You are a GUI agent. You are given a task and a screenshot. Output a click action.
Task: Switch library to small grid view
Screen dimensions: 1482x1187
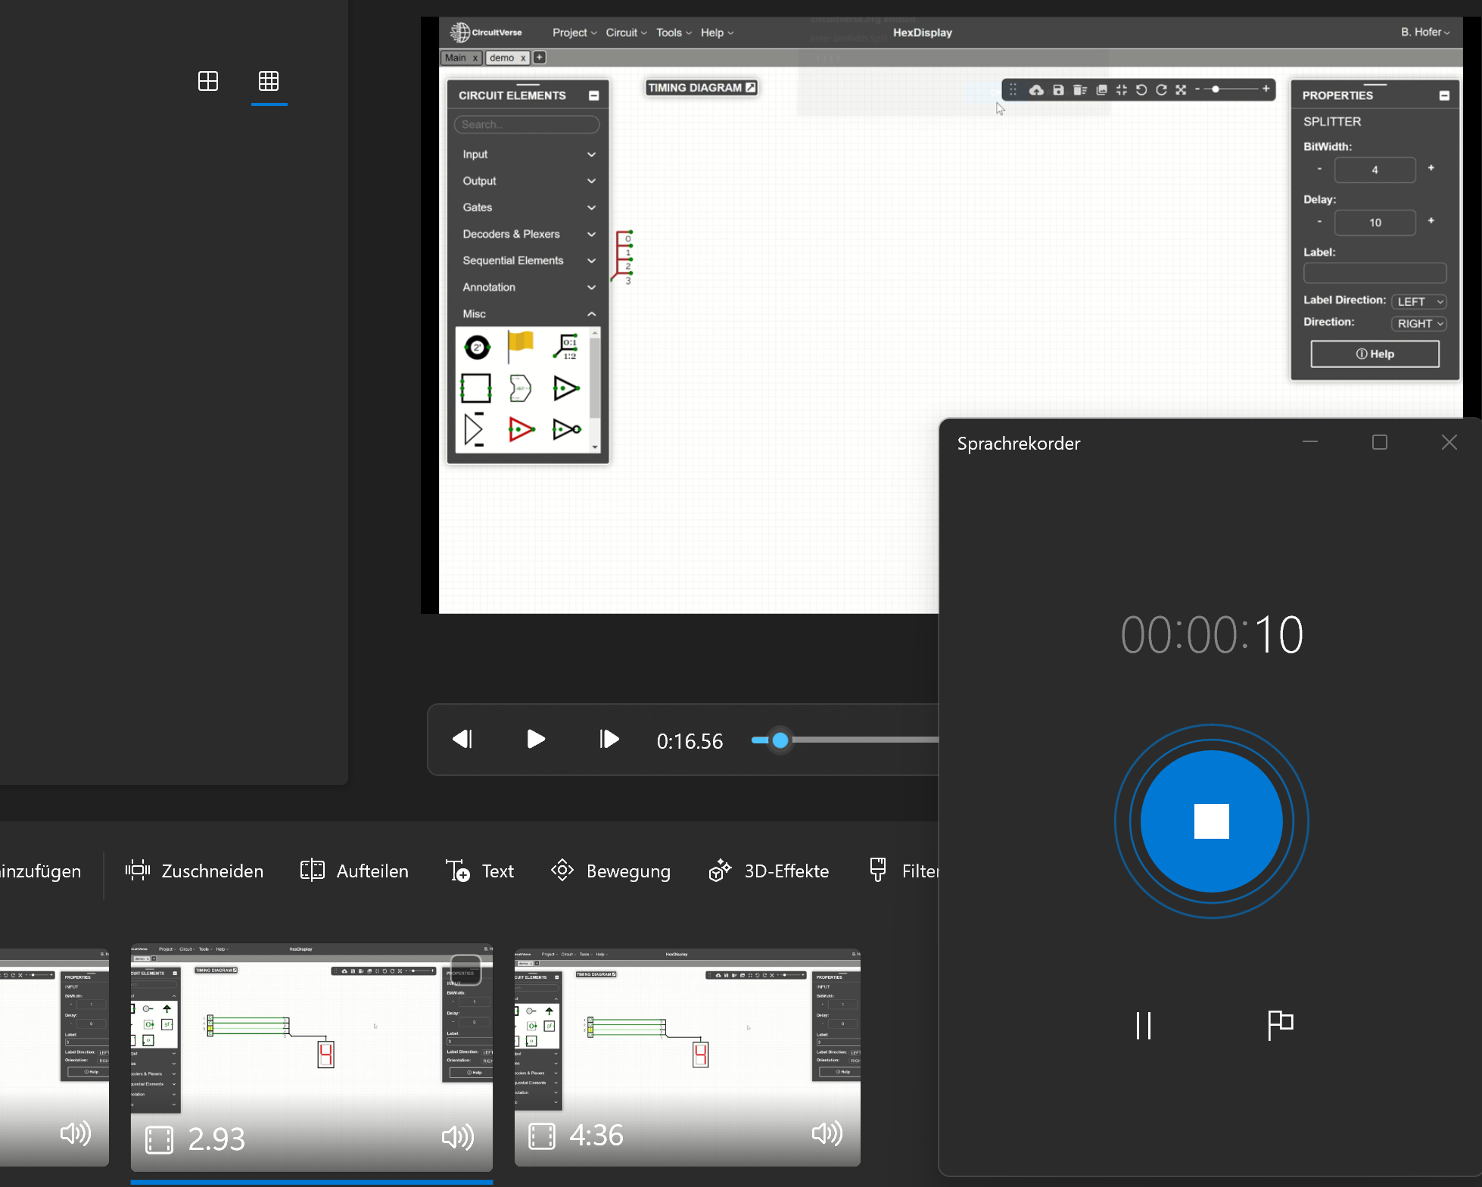(269, 81)
